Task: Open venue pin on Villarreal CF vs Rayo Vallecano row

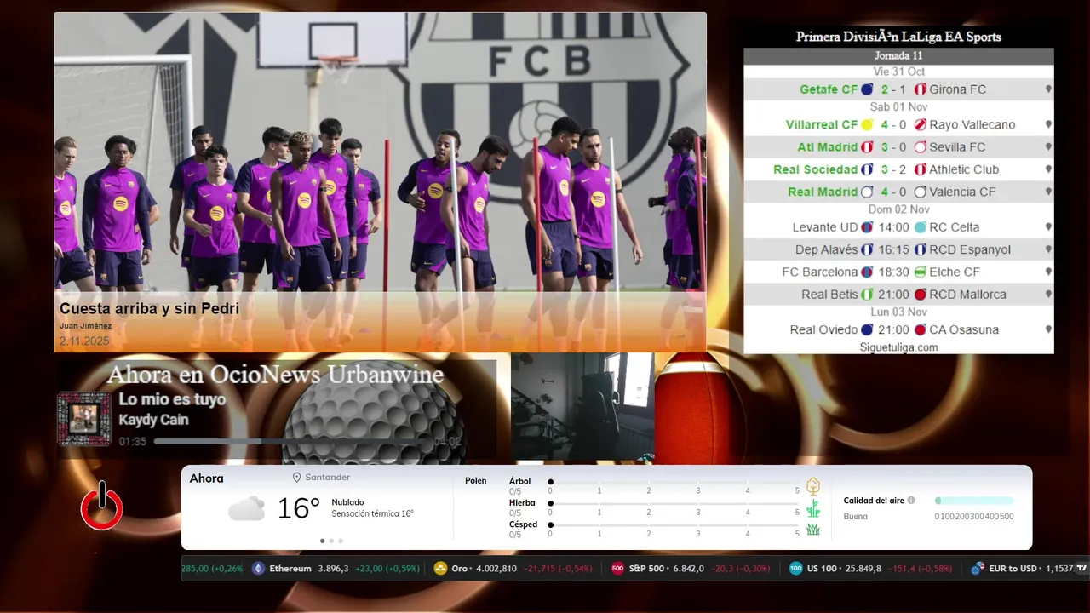Action: (x=1048, y=125)
